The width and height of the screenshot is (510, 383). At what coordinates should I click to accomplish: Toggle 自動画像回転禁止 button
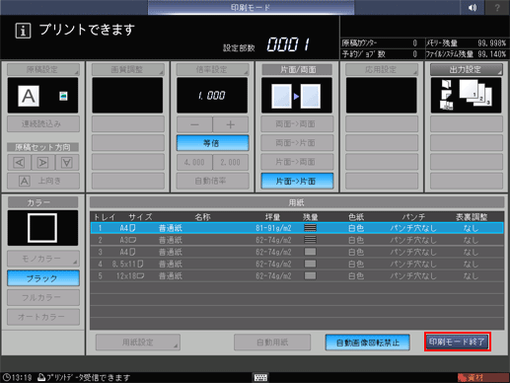coord(367,343)
